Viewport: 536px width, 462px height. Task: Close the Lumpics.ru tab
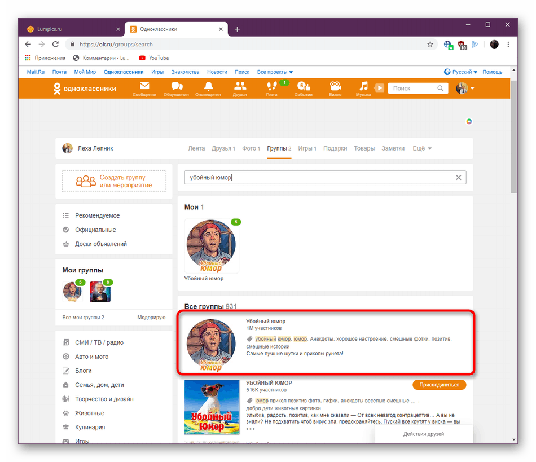click(118, 29)
